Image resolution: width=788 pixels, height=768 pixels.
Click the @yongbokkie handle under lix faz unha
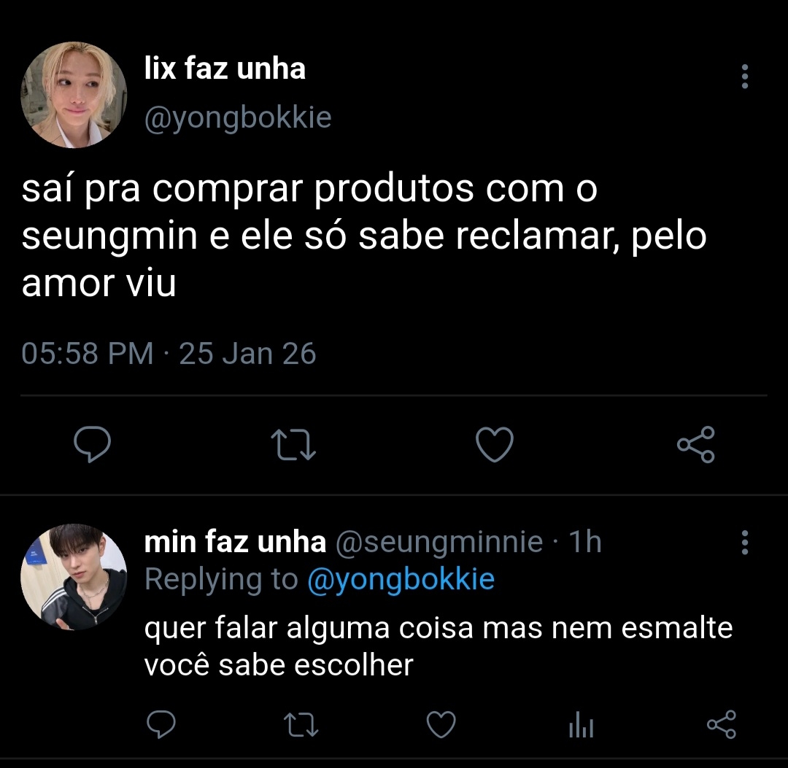click(238, 117)
